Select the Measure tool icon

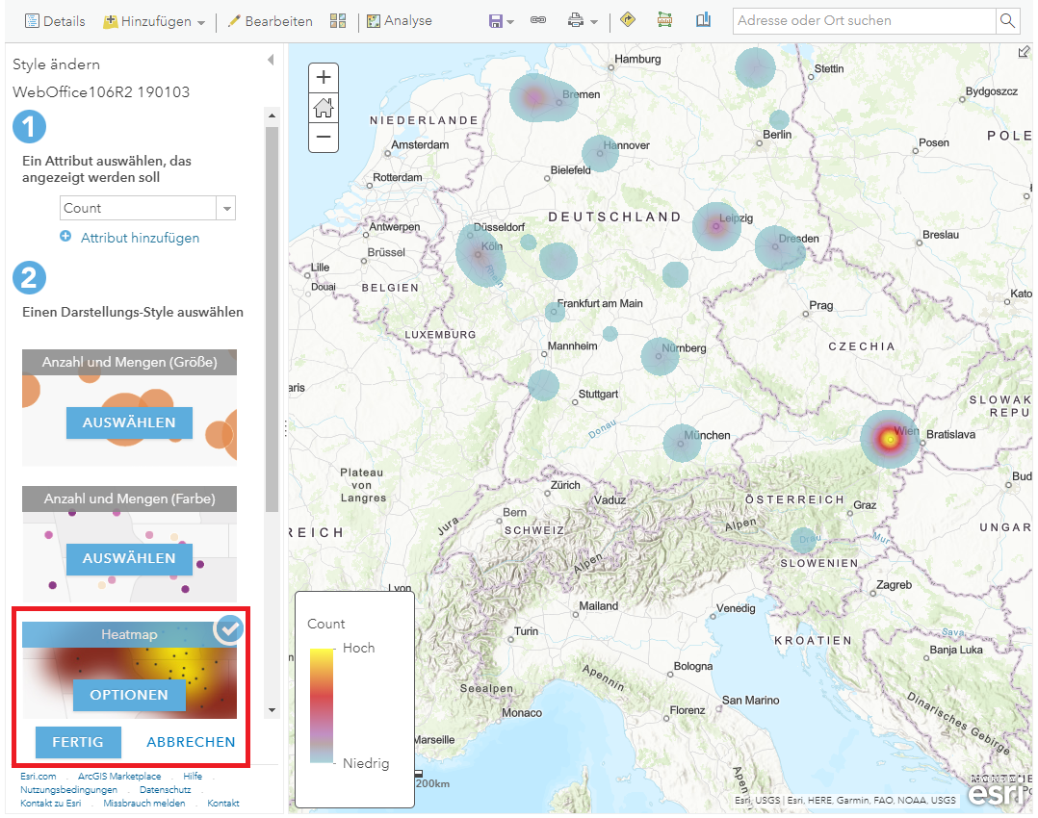point(665,19)
